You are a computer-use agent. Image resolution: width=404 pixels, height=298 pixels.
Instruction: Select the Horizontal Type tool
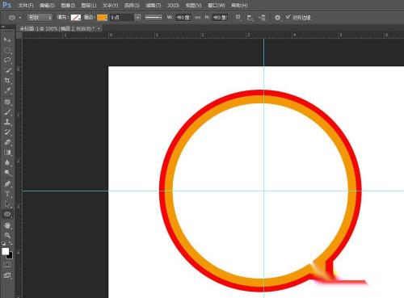7,194
